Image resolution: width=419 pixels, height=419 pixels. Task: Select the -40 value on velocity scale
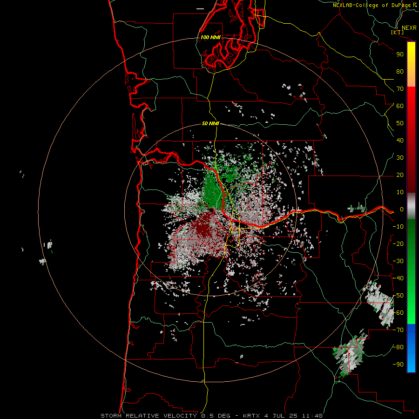[x=398, y=278]
